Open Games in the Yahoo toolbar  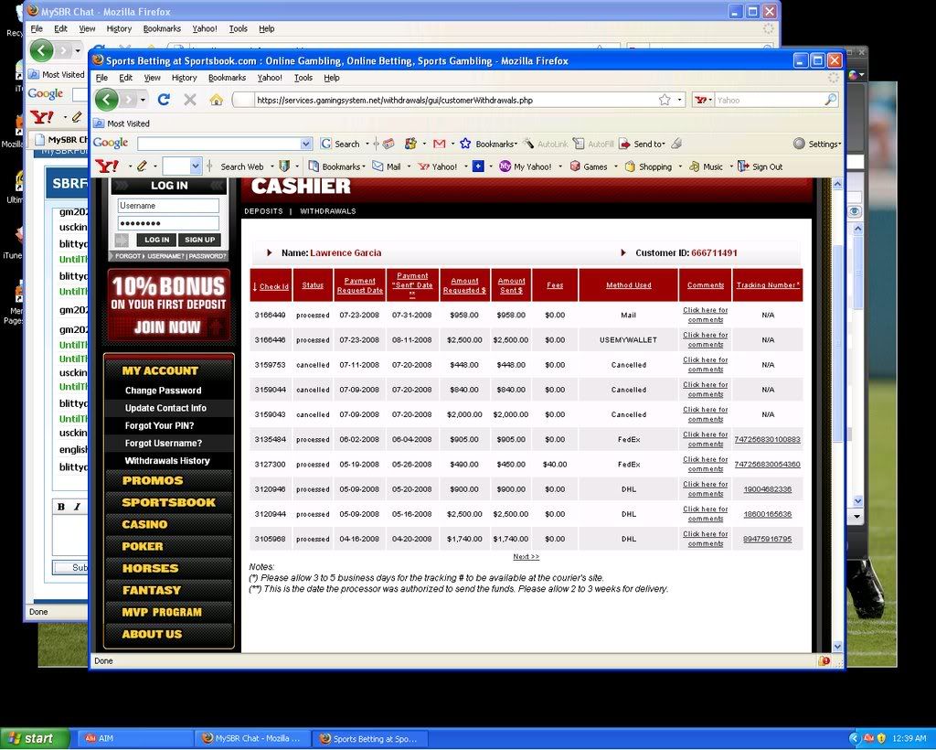point(589,166)
